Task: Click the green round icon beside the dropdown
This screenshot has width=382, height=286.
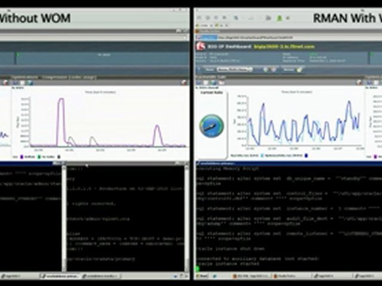Action: (x=266, y=70)
